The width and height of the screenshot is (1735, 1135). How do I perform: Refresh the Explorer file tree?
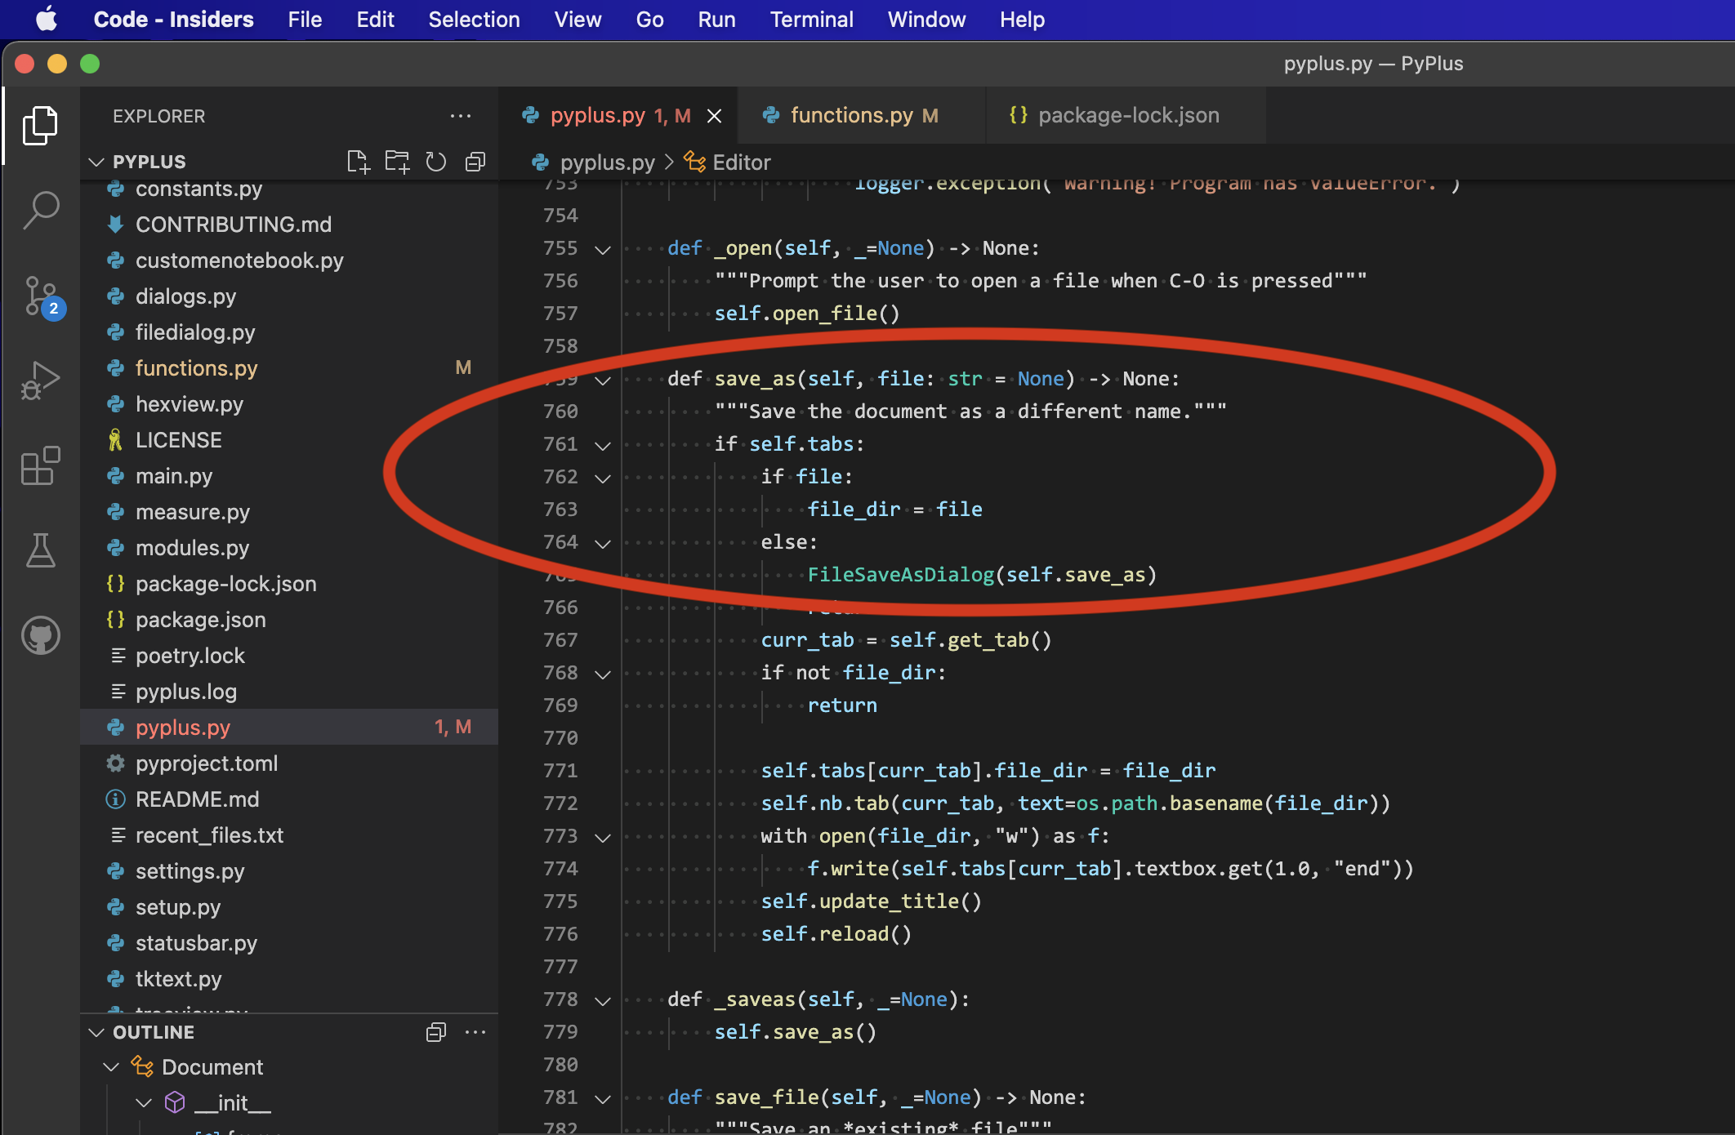pyautogui.click(x=435, y=162)
